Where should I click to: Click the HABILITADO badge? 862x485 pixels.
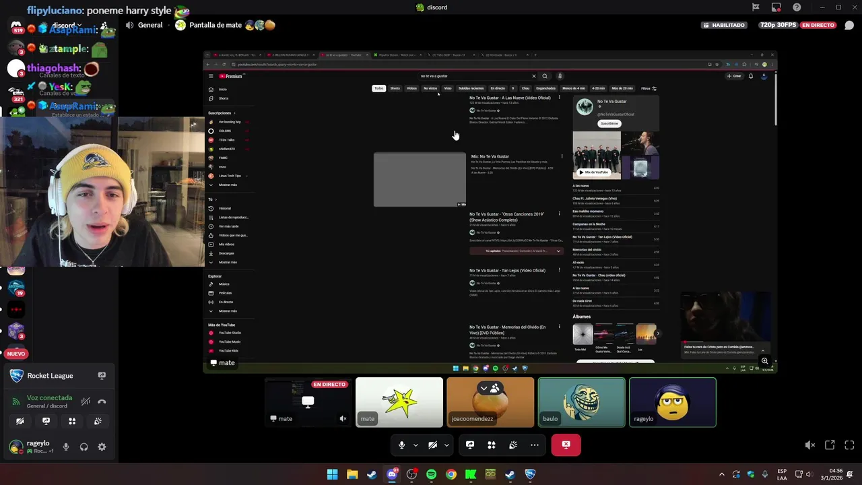tap(725, 25)
